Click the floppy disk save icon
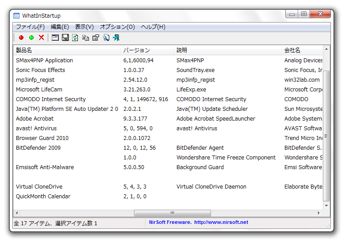Screen dimensions: 345x242 pos(65,38)
